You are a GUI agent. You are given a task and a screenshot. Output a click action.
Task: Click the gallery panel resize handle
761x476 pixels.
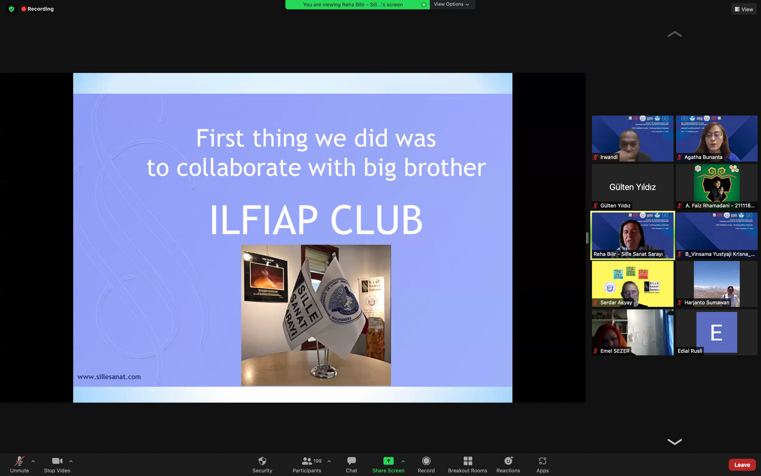pos(587,238)
